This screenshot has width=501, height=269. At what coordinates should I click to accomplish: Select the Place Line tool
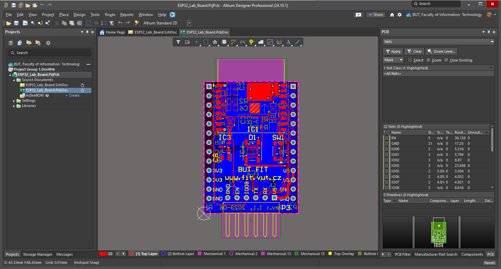297,42
